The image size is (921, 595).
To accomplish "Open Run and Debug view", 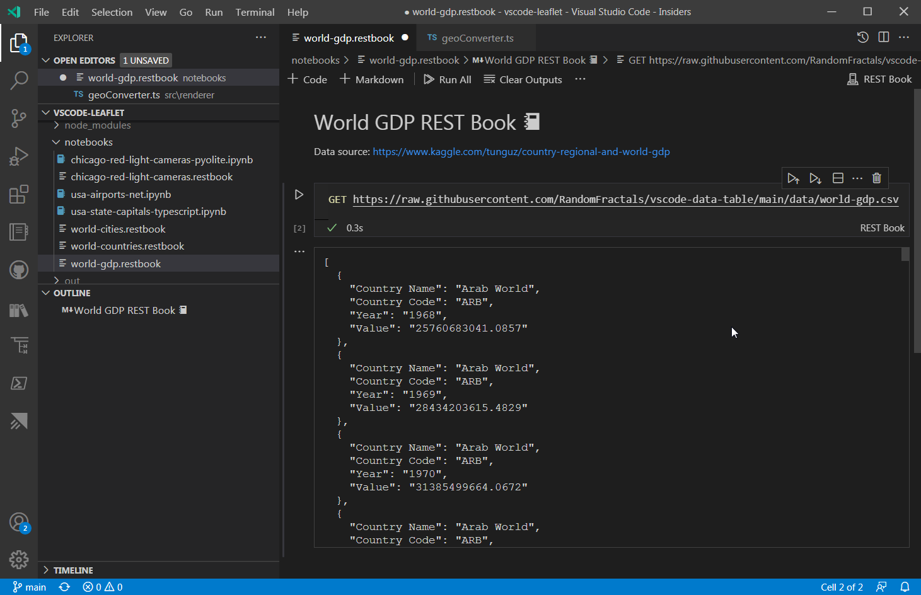I will [x=19, y=156].
